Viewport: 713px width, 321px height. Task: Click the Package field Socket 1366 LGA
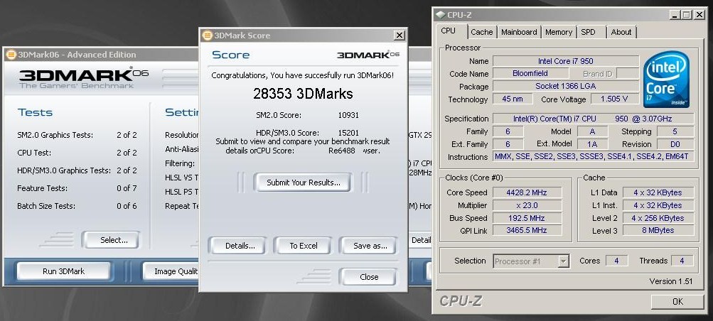click(565, 86)
